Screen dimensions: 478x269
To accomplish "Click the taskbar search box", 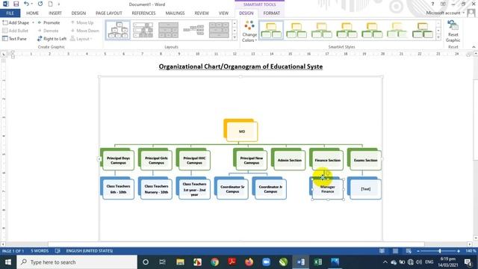I will pyautogui.click(x=77, y=262).
